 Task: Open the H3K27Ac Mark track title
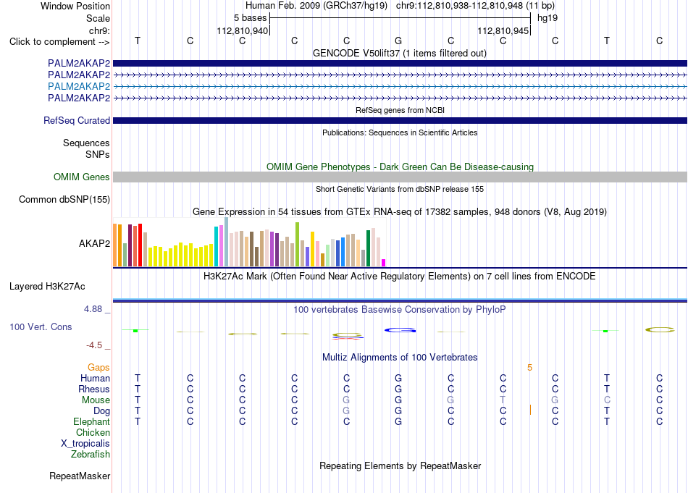tap(400, 277)
